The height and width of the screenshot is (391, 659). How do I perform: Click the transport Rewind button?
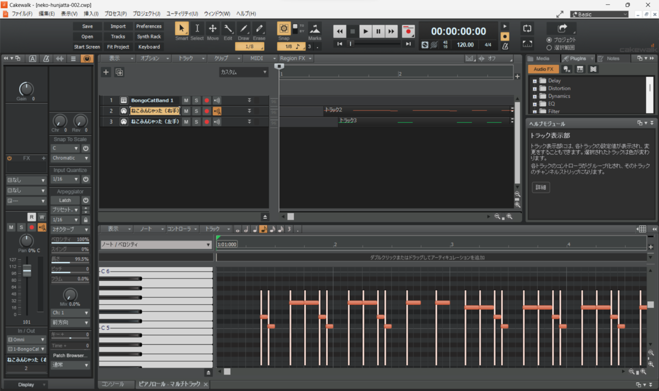340,32
